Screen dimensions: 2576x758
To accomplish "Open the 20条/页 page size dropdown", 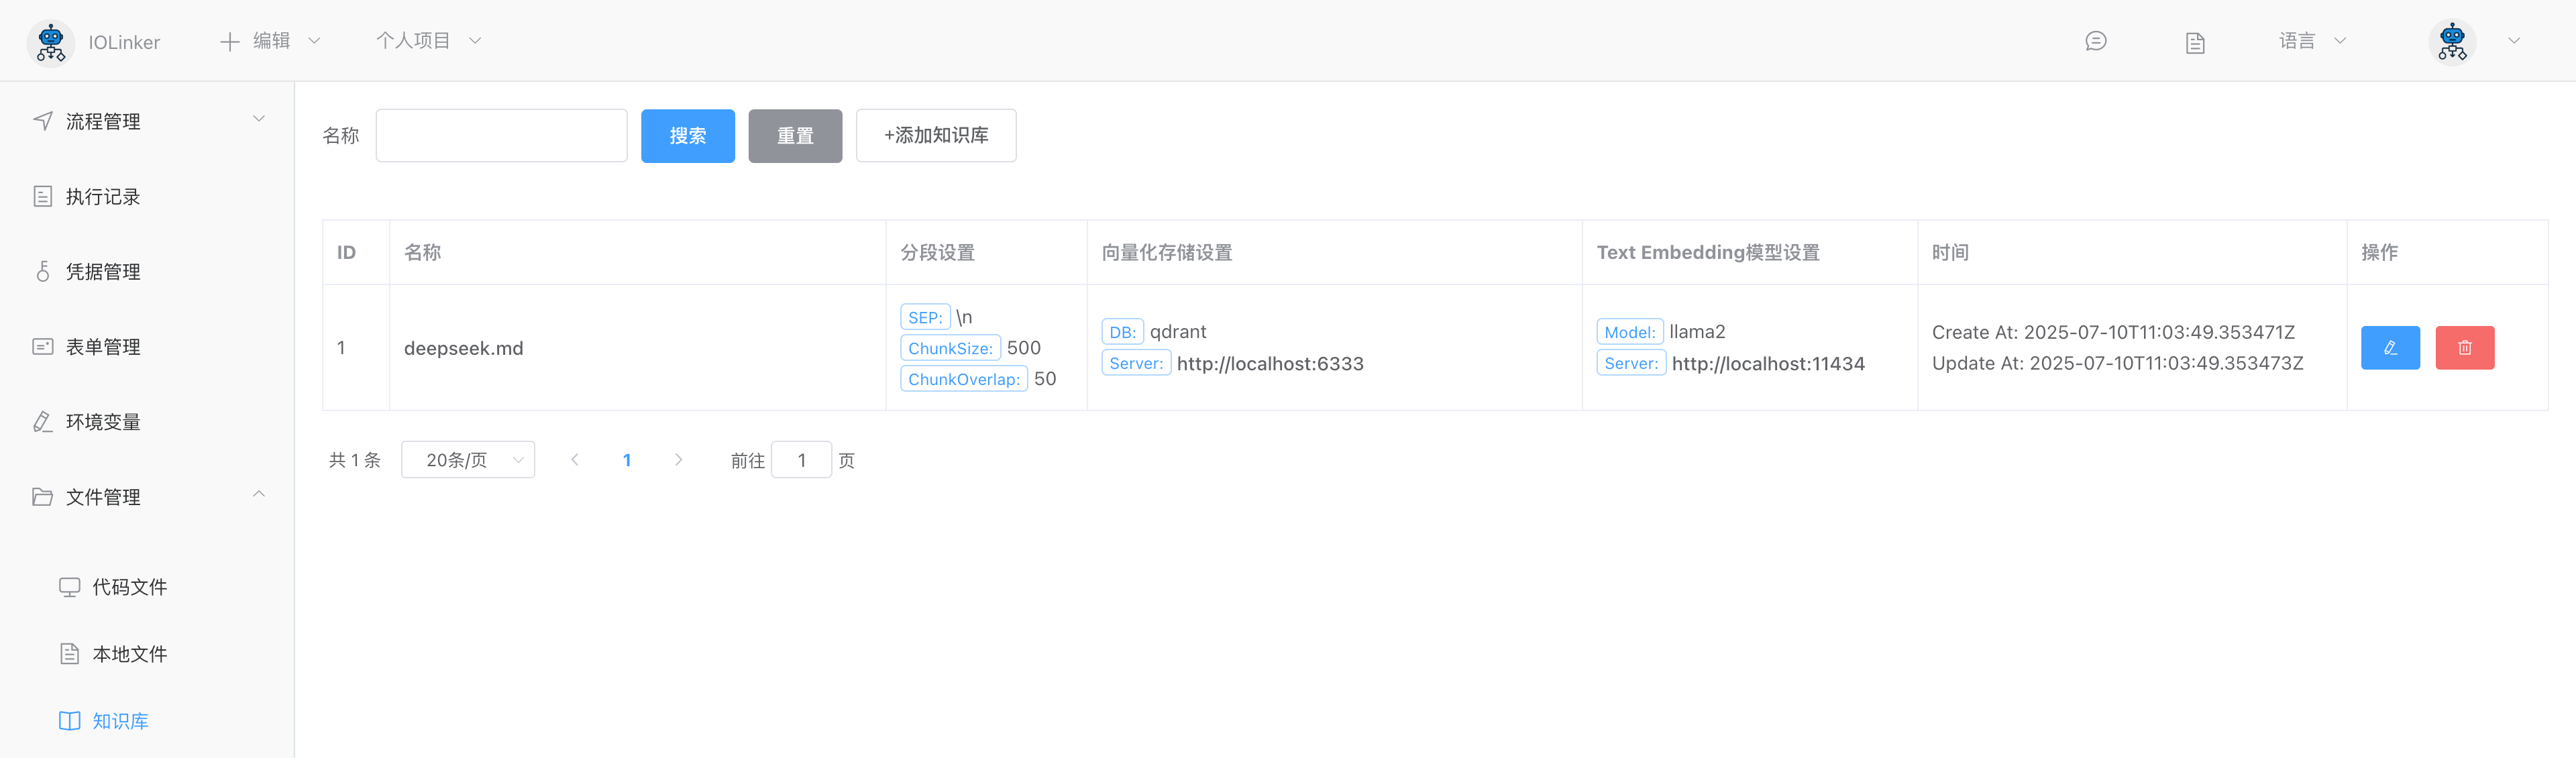I will coord(468,460).
